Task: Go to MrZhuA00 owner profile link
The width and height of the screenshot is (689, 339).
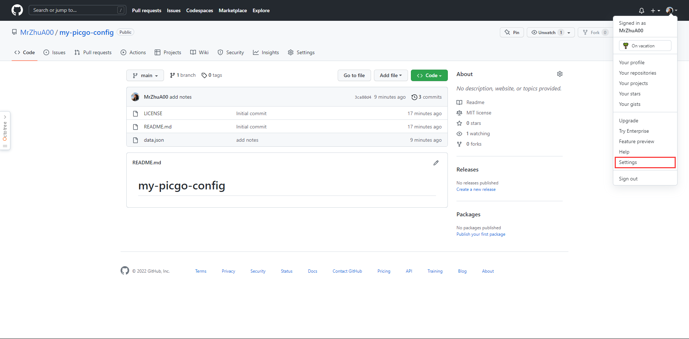Action: (x=37, y=32)
